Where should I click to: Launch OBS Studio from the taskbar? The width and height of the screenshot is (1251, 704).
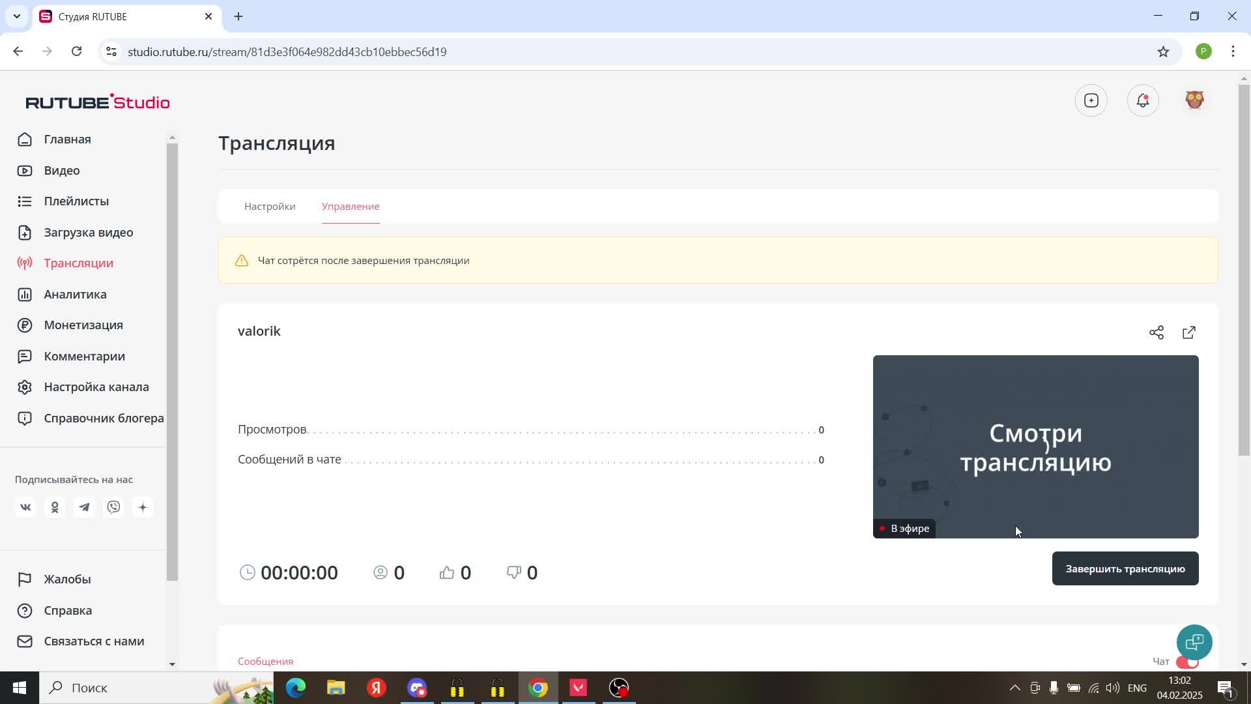(x=618, y=688)
